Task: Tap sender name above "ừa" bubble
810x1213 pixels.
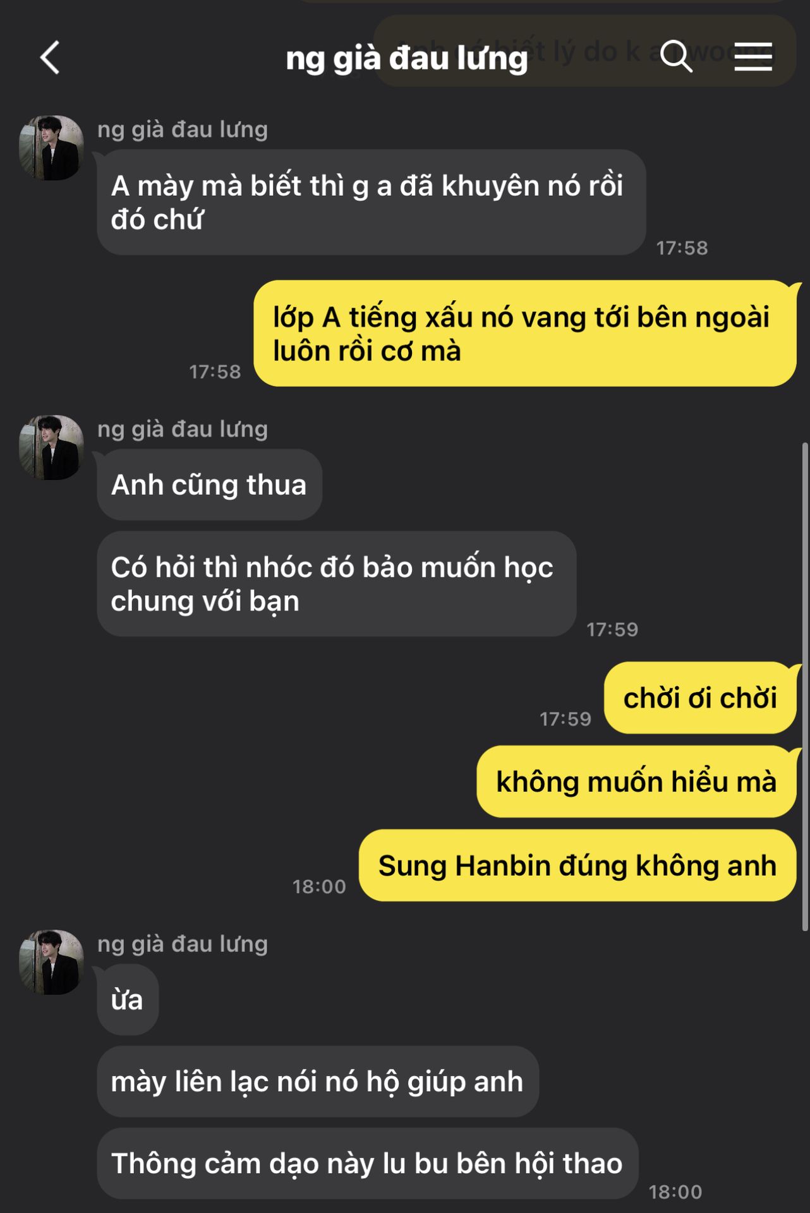Action: tap(183, 944)
